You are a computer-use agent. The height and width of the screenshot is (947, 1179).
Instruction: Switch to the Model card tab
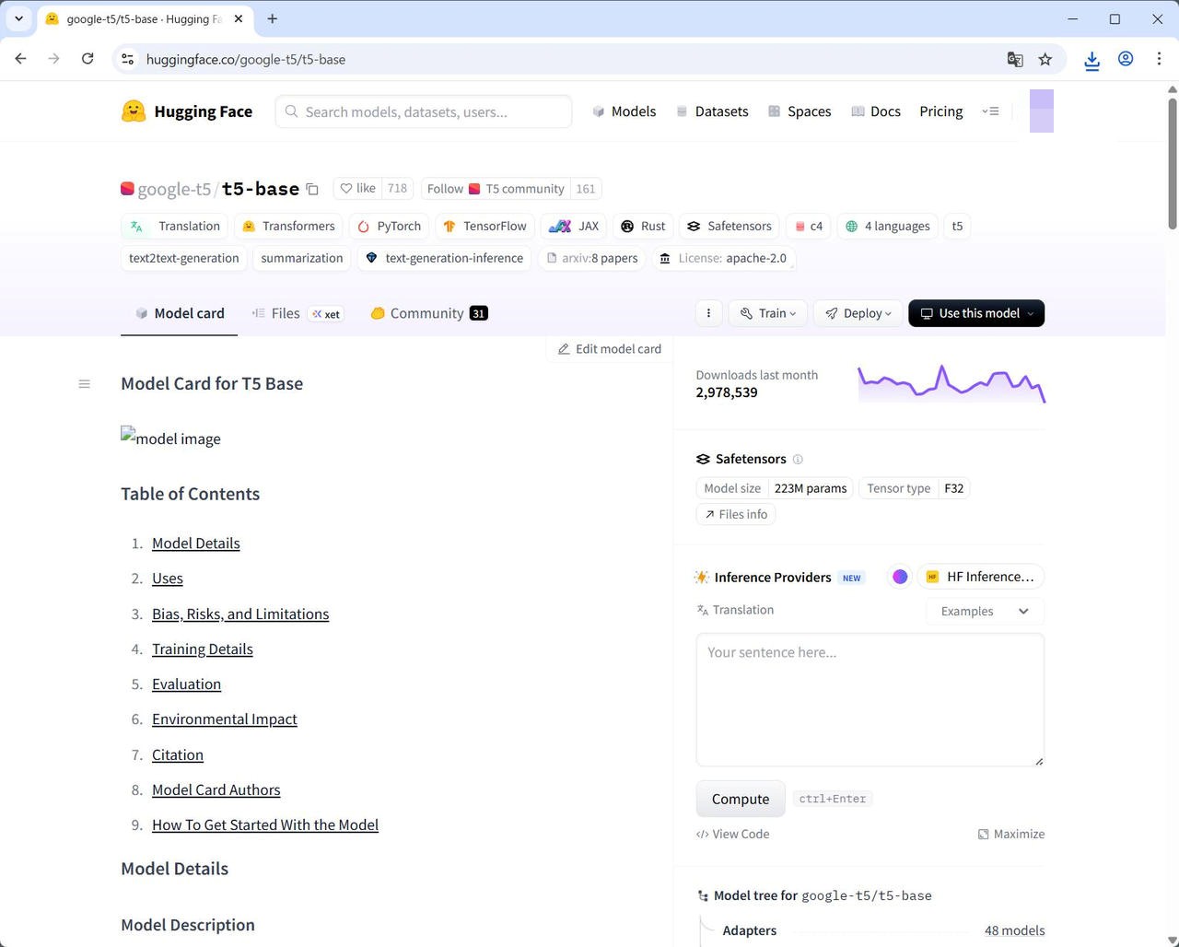click(179, 313)
